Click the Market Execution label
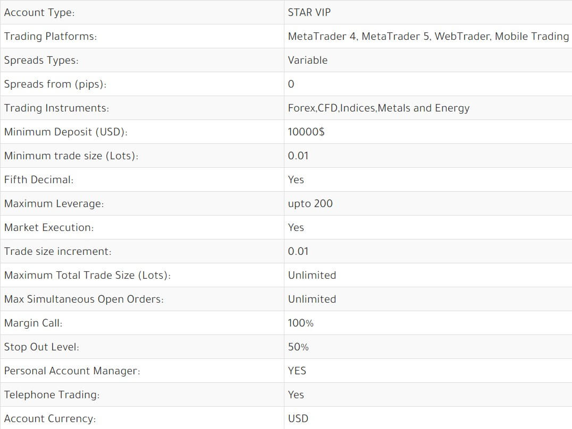Viewport: 572px width, 429px height. click(49, 227)
